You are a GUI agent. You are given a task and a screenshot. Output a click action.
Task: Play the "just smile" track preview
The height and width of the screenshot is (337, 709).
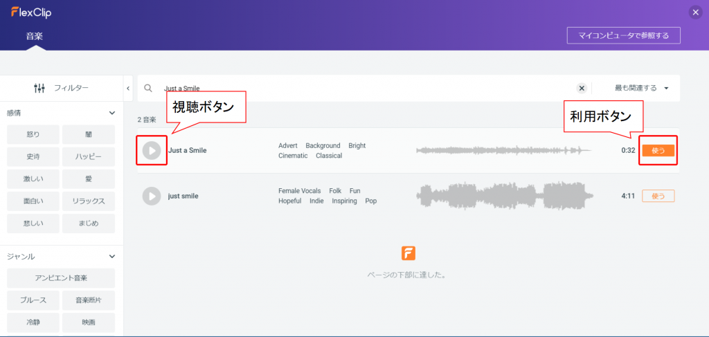pos(152,196)
